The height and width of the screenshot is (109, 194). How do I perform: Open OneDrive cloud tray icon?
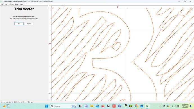click(164, 106)
